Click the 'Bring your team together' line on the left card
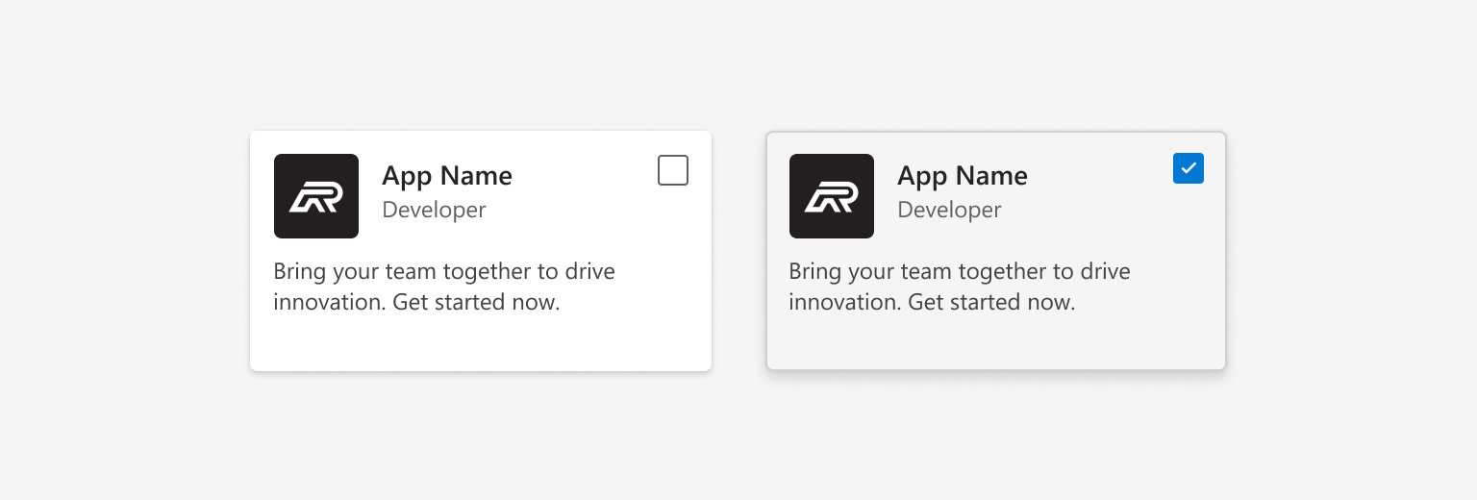Screen dimensions: 1477x500 tap(444, 271)
